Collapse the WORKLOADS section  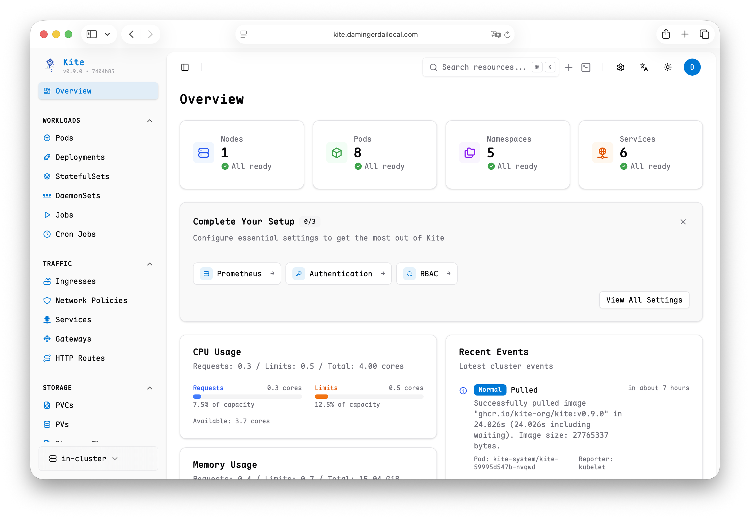(x=150, y=121)
